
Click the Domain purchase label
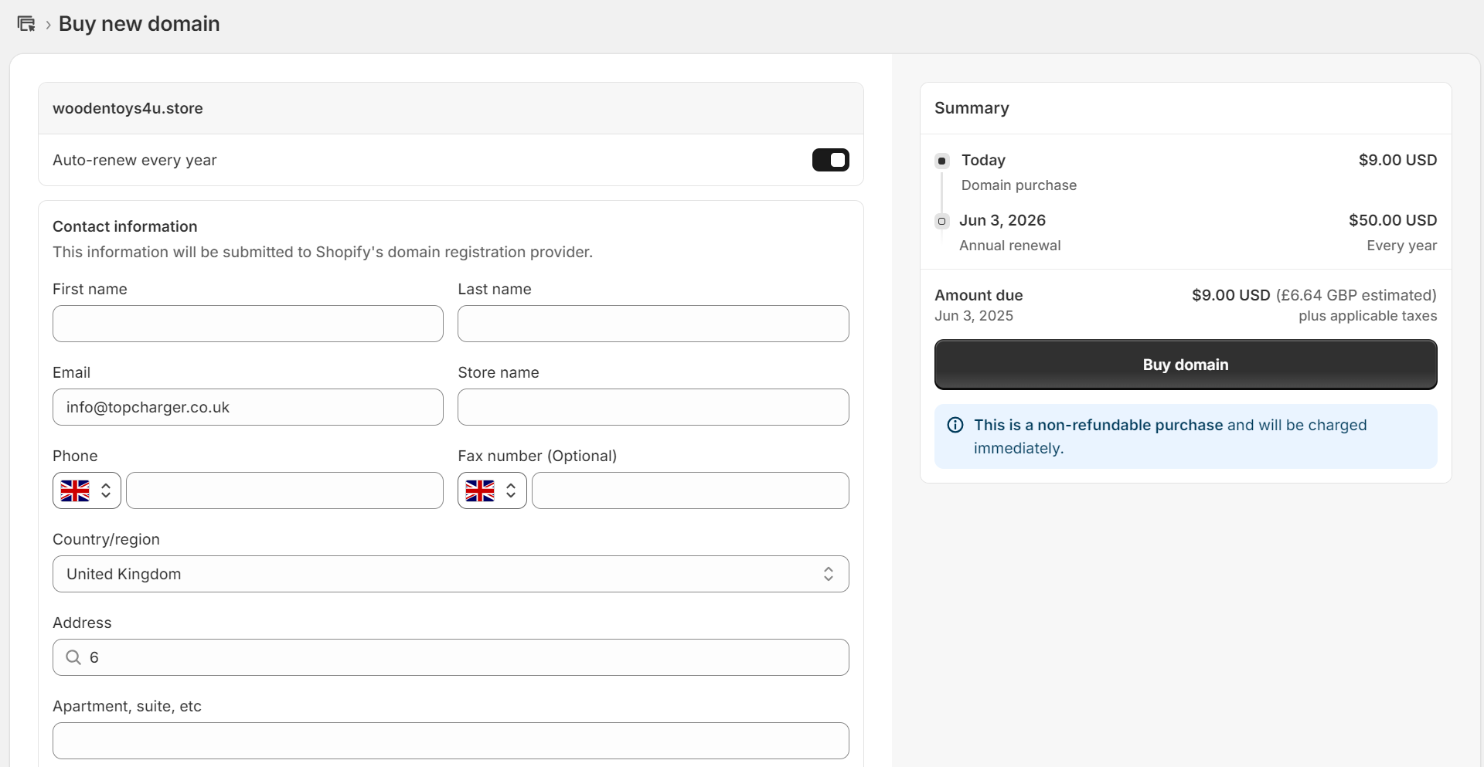tap(1019, 185)
